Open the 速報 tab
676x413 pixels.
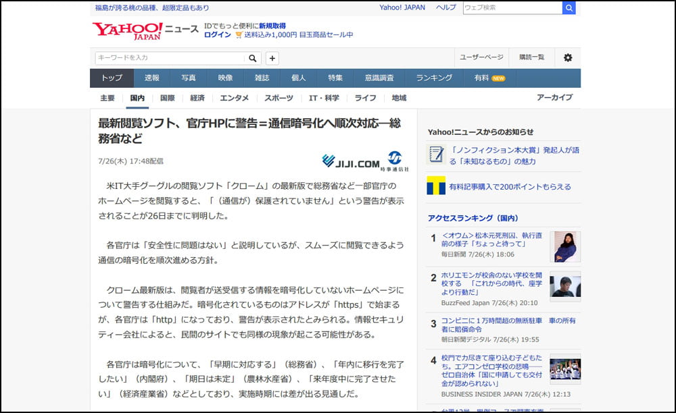(152, 78)
